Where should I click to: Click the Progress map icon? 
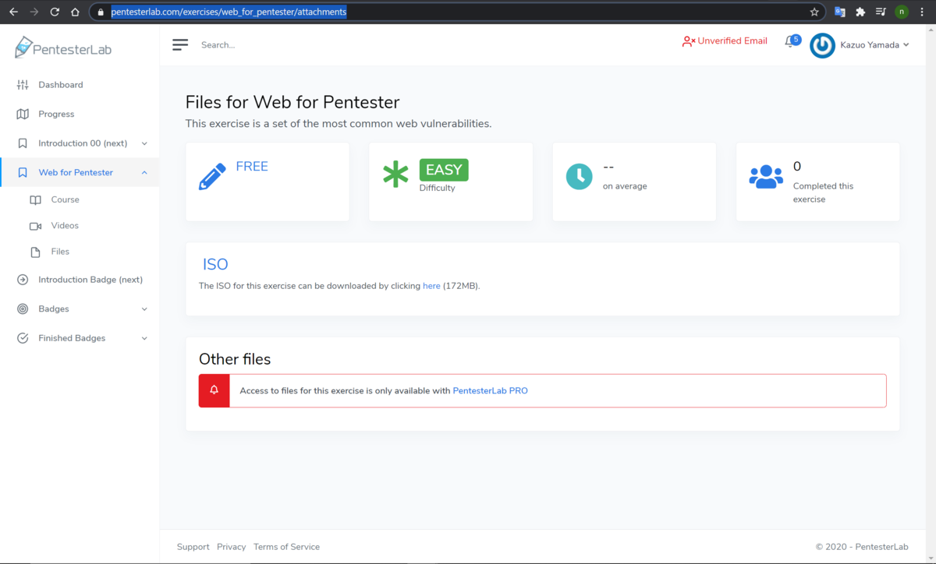point(23,115)
